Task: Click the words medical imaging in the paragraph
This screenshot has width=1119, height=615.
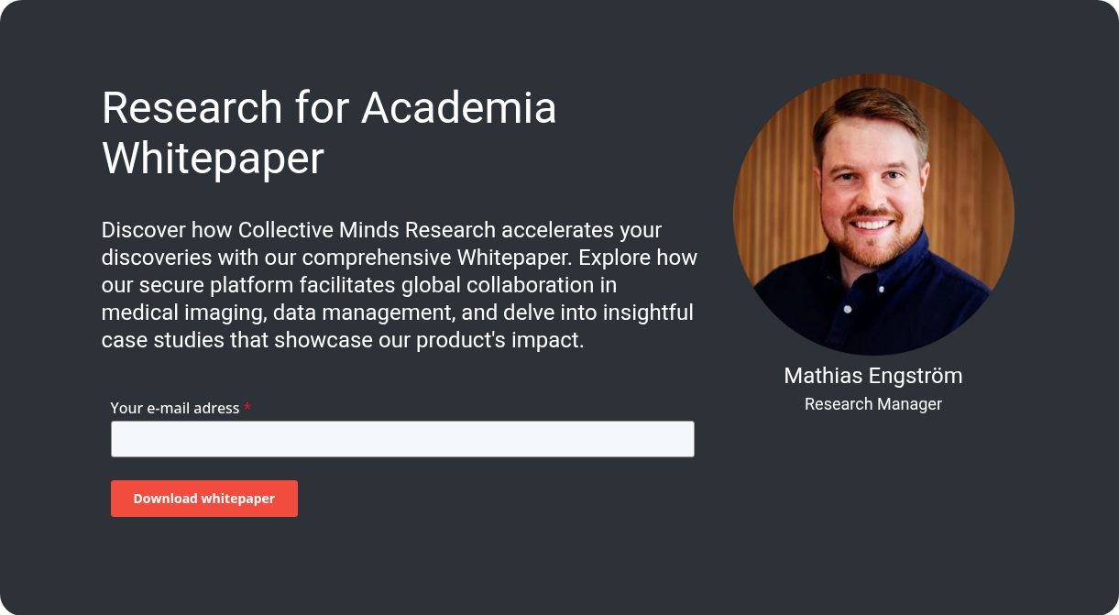Action: click(184, 313)
